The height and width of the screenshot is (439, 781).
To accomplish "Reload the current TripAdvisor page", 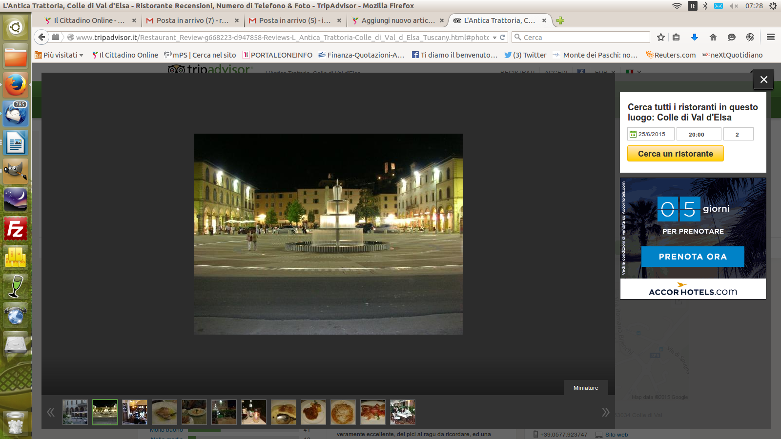I will pyautogui.click(x=502, y=37).
